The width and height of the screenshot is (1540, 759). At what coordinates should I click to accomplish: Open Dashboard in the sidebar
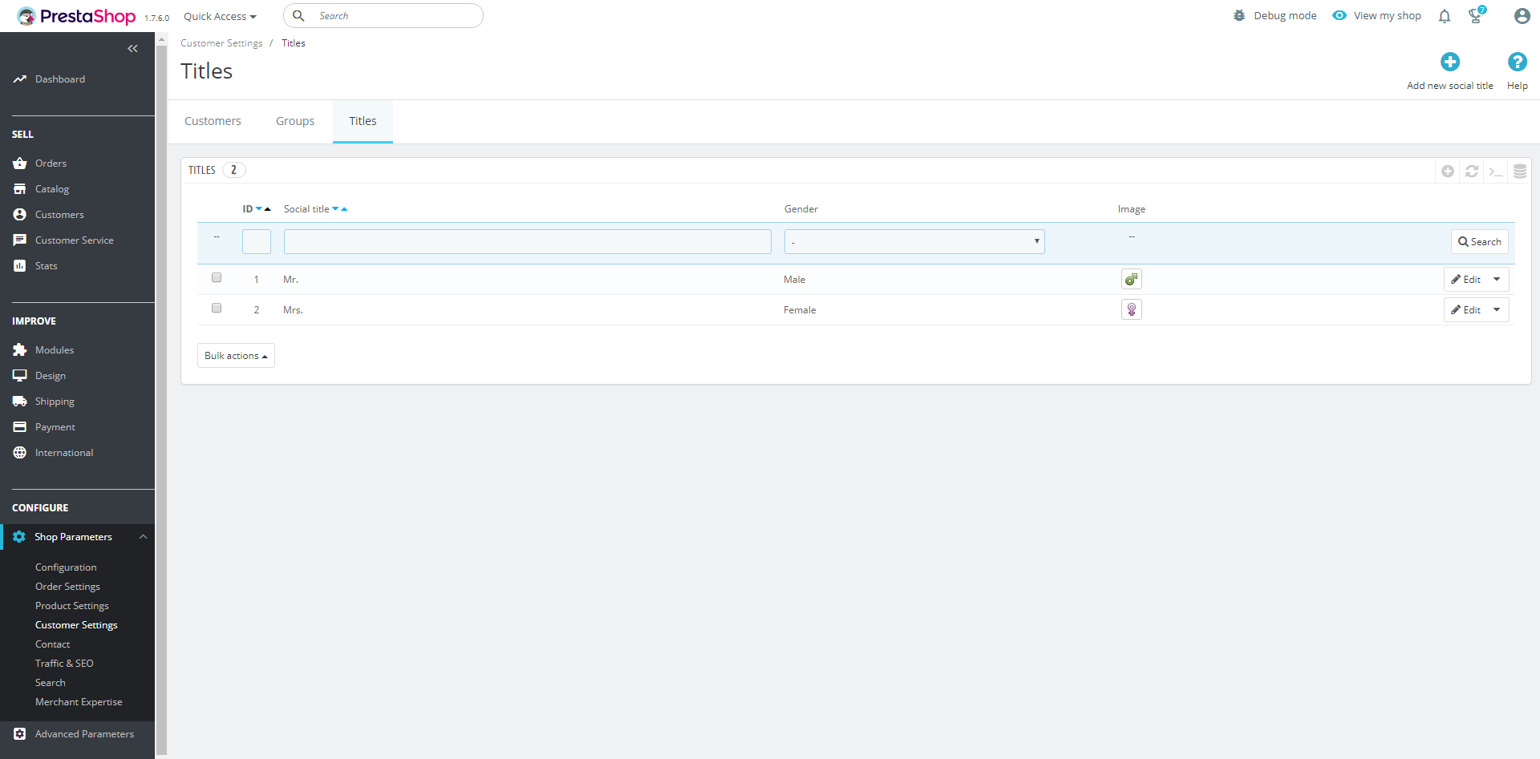pyautogui.click(x=60, y=79)
